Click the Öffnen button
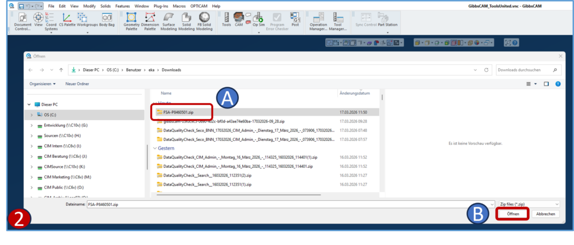This screenshot has width=574, height=245. click(x=513, y=214)
